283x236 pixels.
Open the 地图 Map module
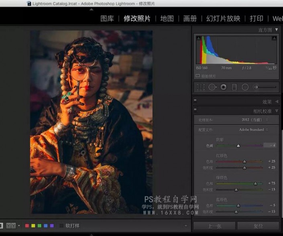point(167,18)
